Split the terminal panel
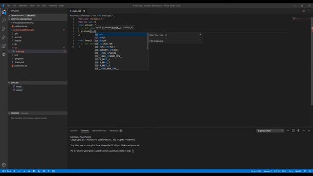The width and height of the screenshot is (313, 176). click(293, 131)
